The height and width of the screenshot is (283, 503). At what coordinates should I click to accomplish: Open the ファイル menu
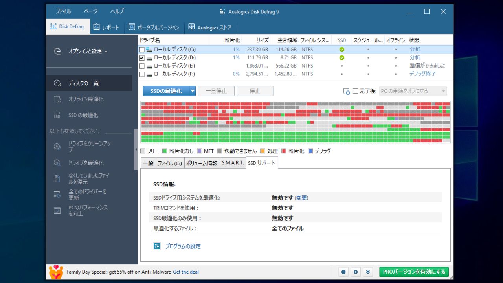(x=63, y=11)
